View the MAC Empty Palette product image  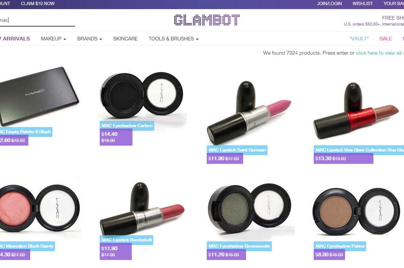pos(39,96)
